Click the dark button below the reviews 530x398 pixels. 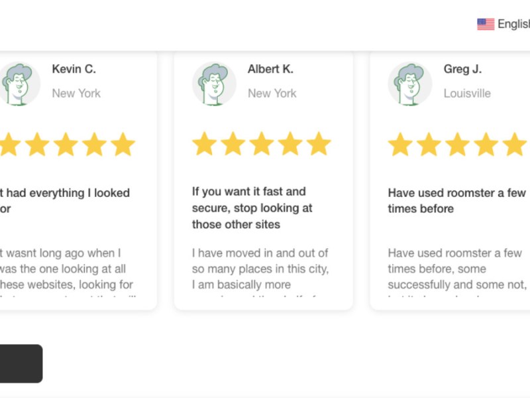(20, 364)
